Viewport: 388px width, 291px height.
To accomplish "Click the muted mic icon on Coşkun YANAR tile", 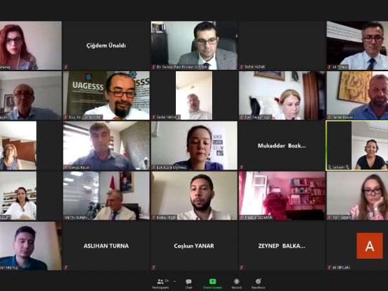I will coord(154,267).
